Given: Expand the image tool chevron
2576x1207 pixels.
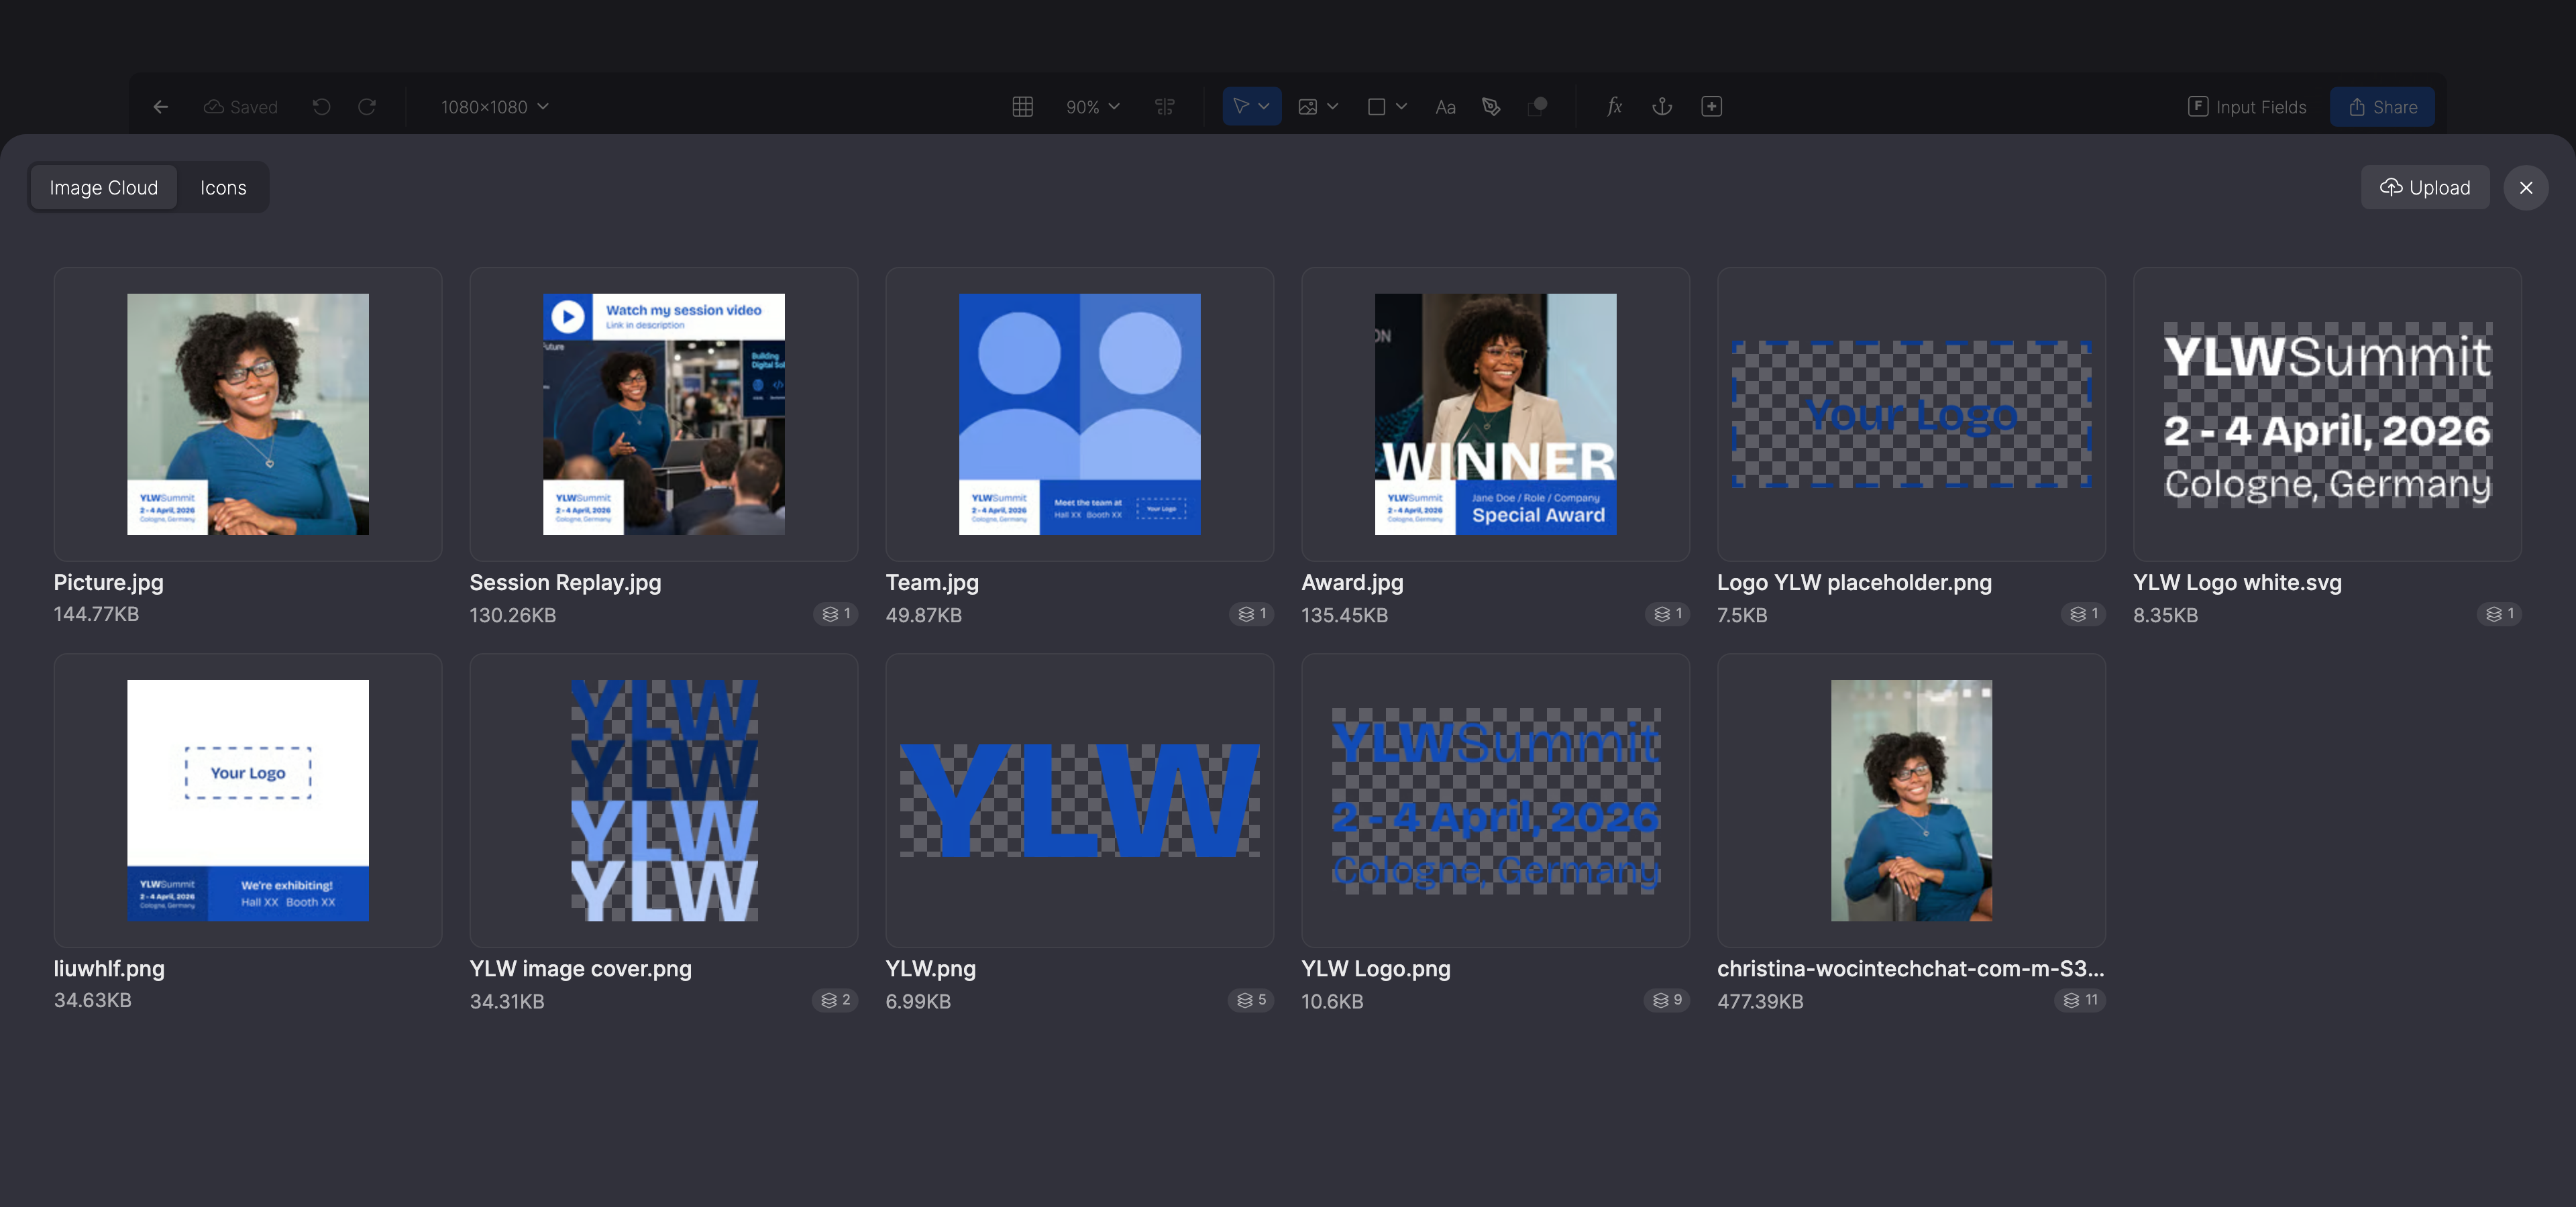Looking at the screenshot, I should pyautogui.click(x=1332, y=107).
